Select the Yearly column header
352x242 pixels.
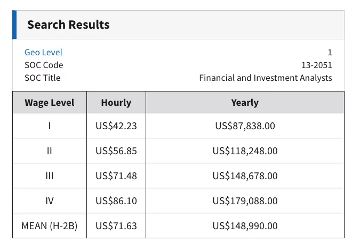click(245, 103)
